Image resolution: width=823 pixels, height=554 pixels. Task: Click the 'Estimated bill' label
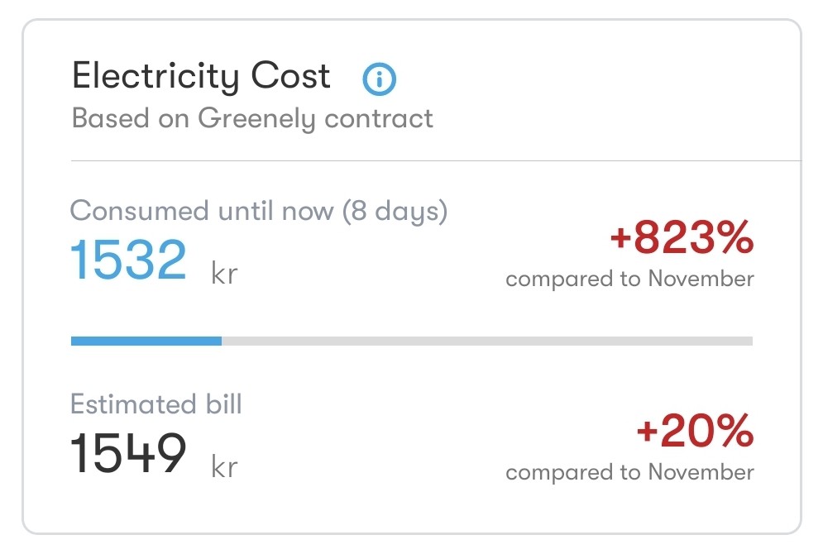[x=156, y=404]
